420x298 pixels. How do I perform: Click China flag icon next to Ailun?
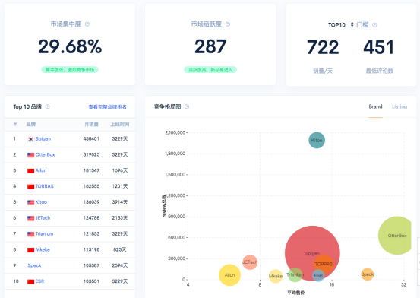[x=31, y=170]
